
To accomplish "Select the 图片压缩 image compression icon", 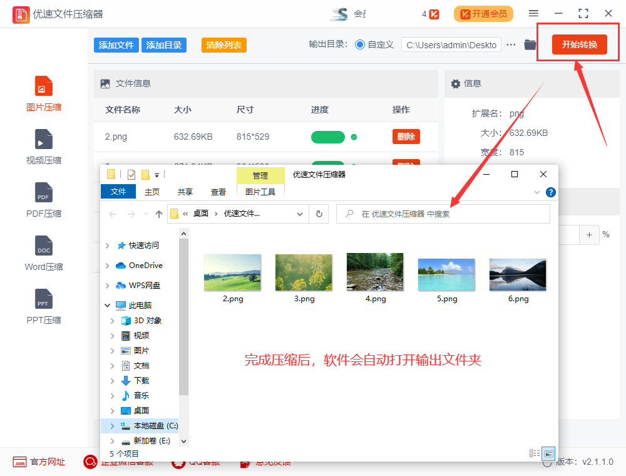I will (44, 86).
